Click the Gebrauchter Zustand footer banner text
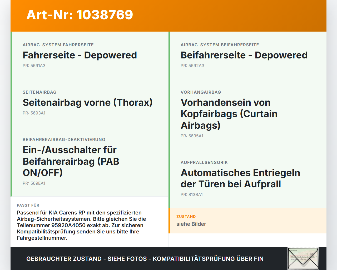The image size is (337, 270). click(x=145, y=259)
